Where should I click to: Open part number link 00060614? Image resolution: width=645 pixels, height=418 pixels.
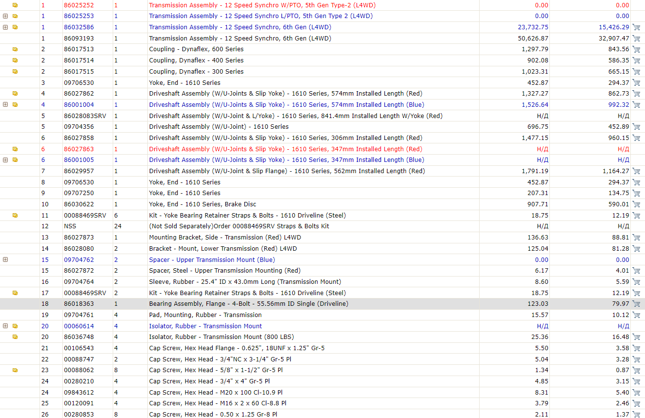coord(79,326)
